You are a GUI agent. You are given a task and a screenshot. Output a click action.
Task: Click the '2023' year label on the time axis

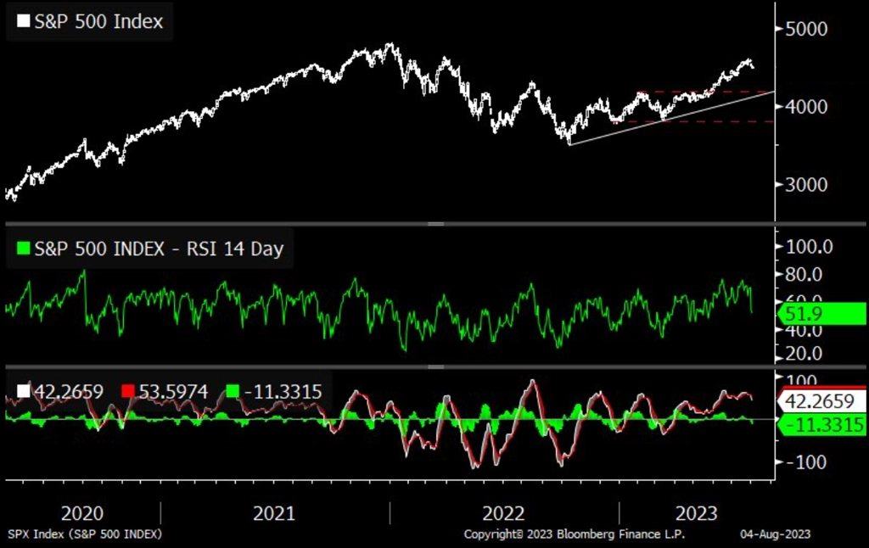point(696,513)
